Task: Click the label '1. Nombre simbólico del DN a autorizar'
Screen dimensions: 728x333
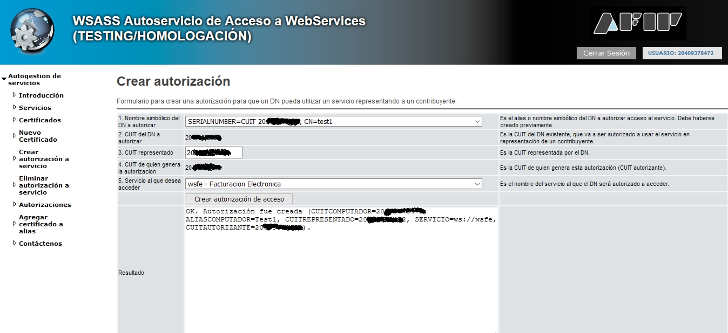Action: 149,121
